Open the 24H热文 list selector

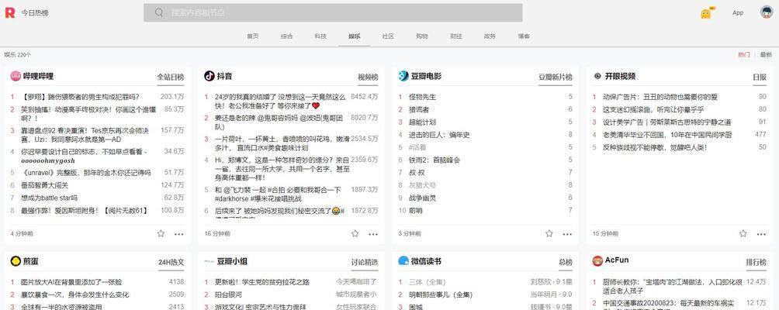(x=171, y=262)
